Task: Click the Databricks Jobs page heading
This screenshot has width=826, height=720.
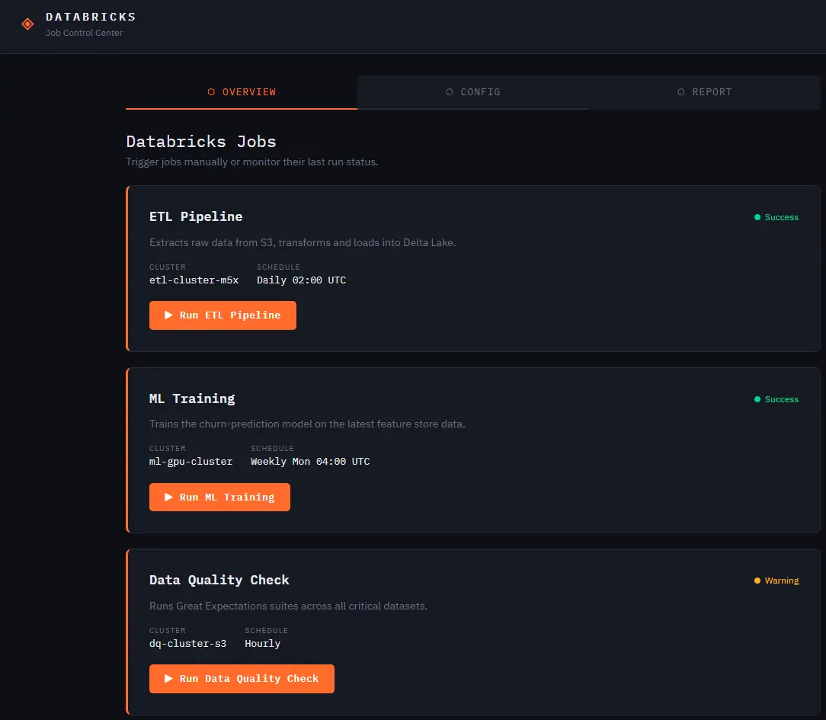Action: pyautogui.click(x=200, y=141)
